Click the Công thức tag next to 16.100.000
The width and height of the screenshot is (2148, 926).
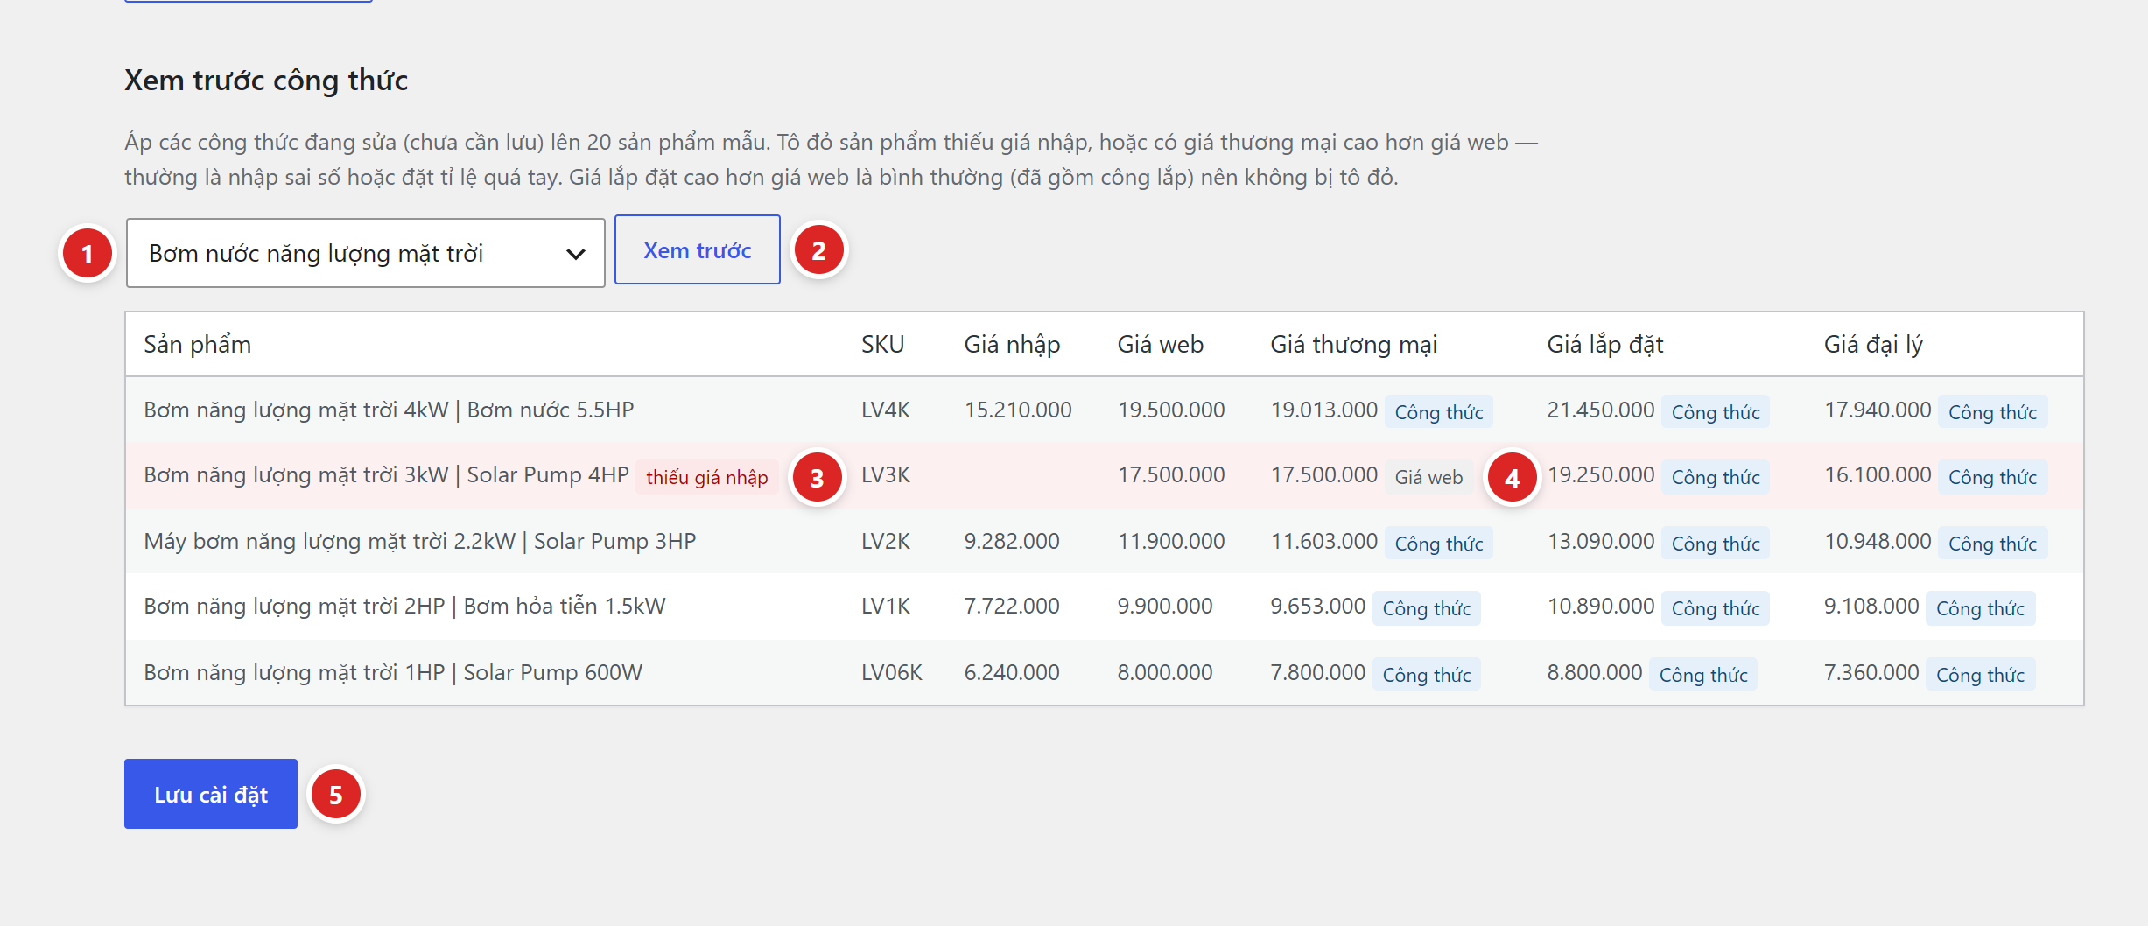(x=1992, y=477)
